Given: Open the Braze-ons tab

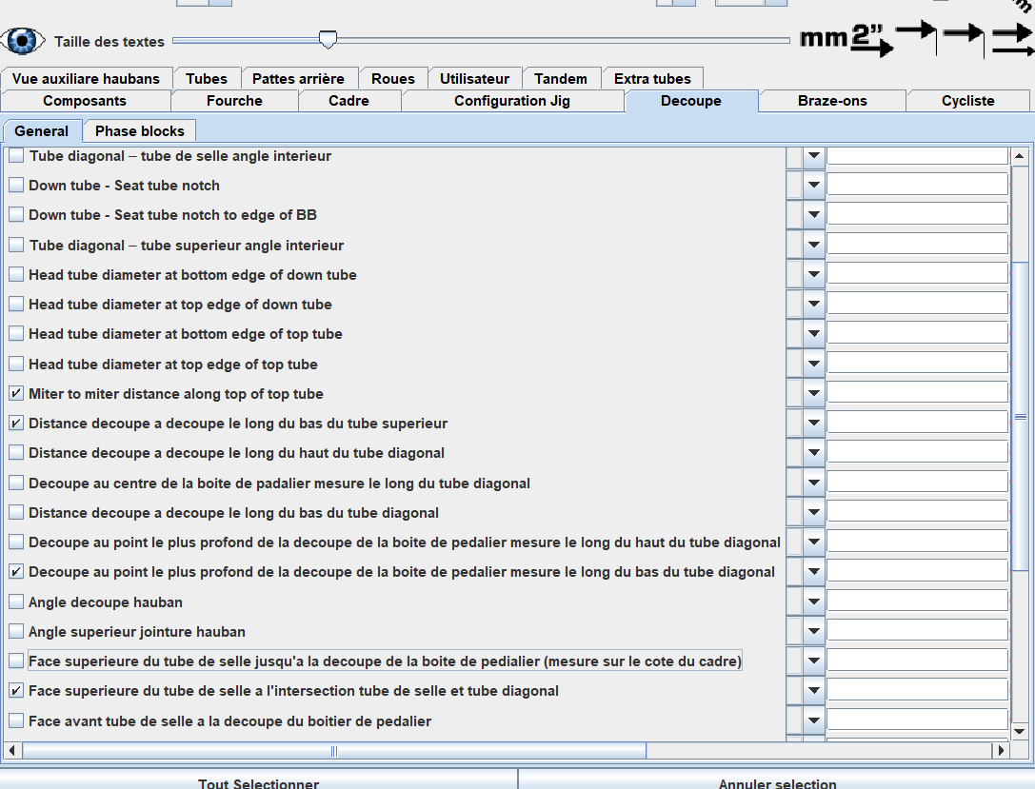Looking at the screenshot, I should click(x=832, y=101).
